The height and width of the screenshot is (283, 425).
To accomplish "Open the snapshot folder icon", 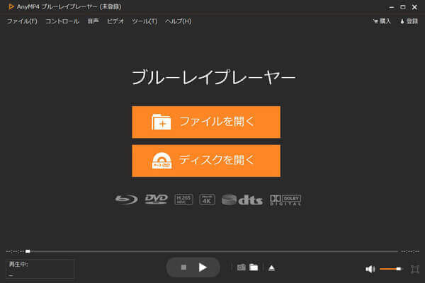I will 253,267.
